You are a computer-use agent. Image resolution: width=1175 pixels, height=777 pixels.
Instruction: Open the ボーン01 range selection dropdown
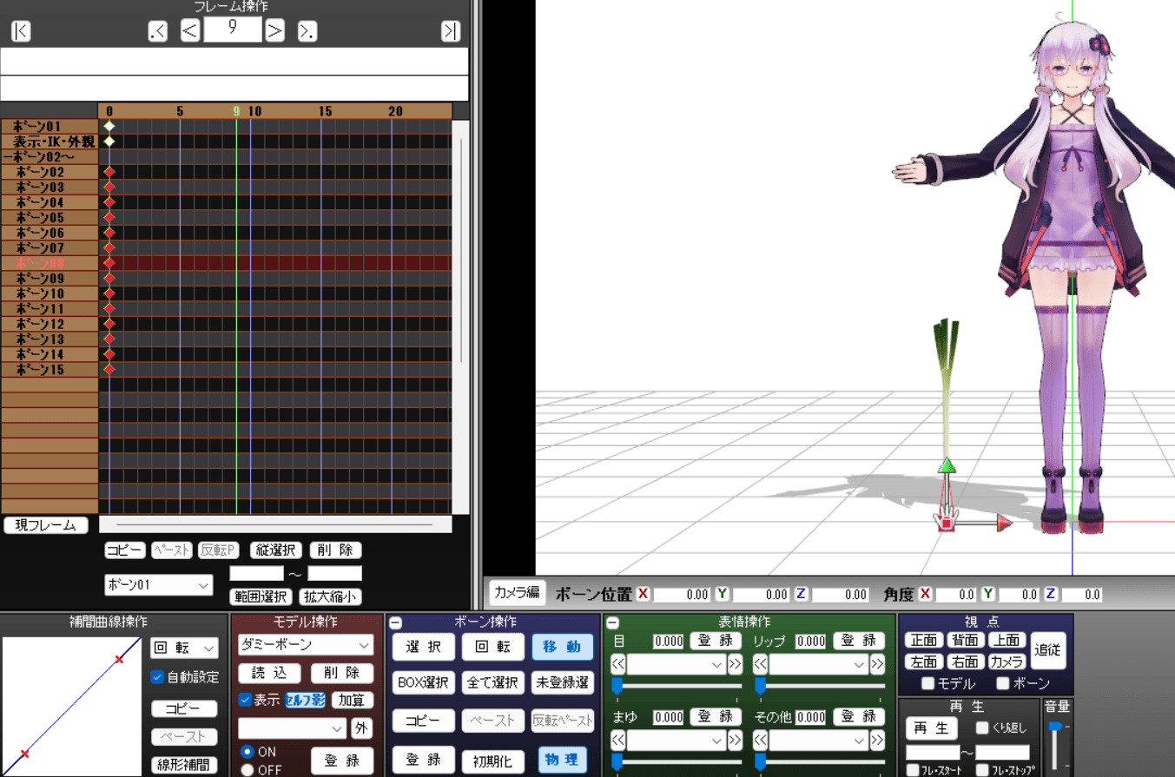click(158, 585)
